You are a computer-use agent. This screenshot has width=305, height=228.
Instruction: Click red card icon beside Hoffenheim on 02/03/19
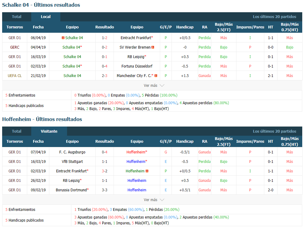click(147, 171)
